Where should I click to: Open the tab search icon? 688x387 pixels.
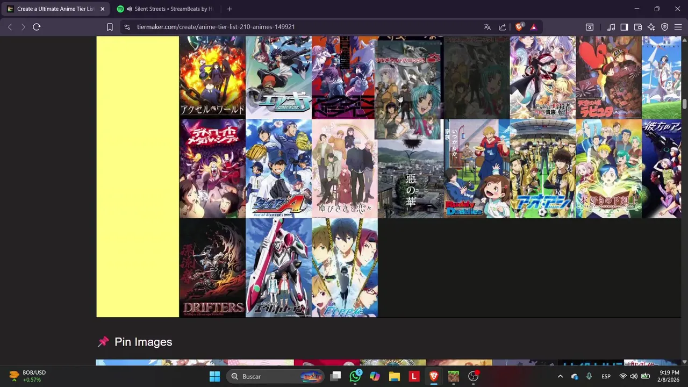click(590, 27)
